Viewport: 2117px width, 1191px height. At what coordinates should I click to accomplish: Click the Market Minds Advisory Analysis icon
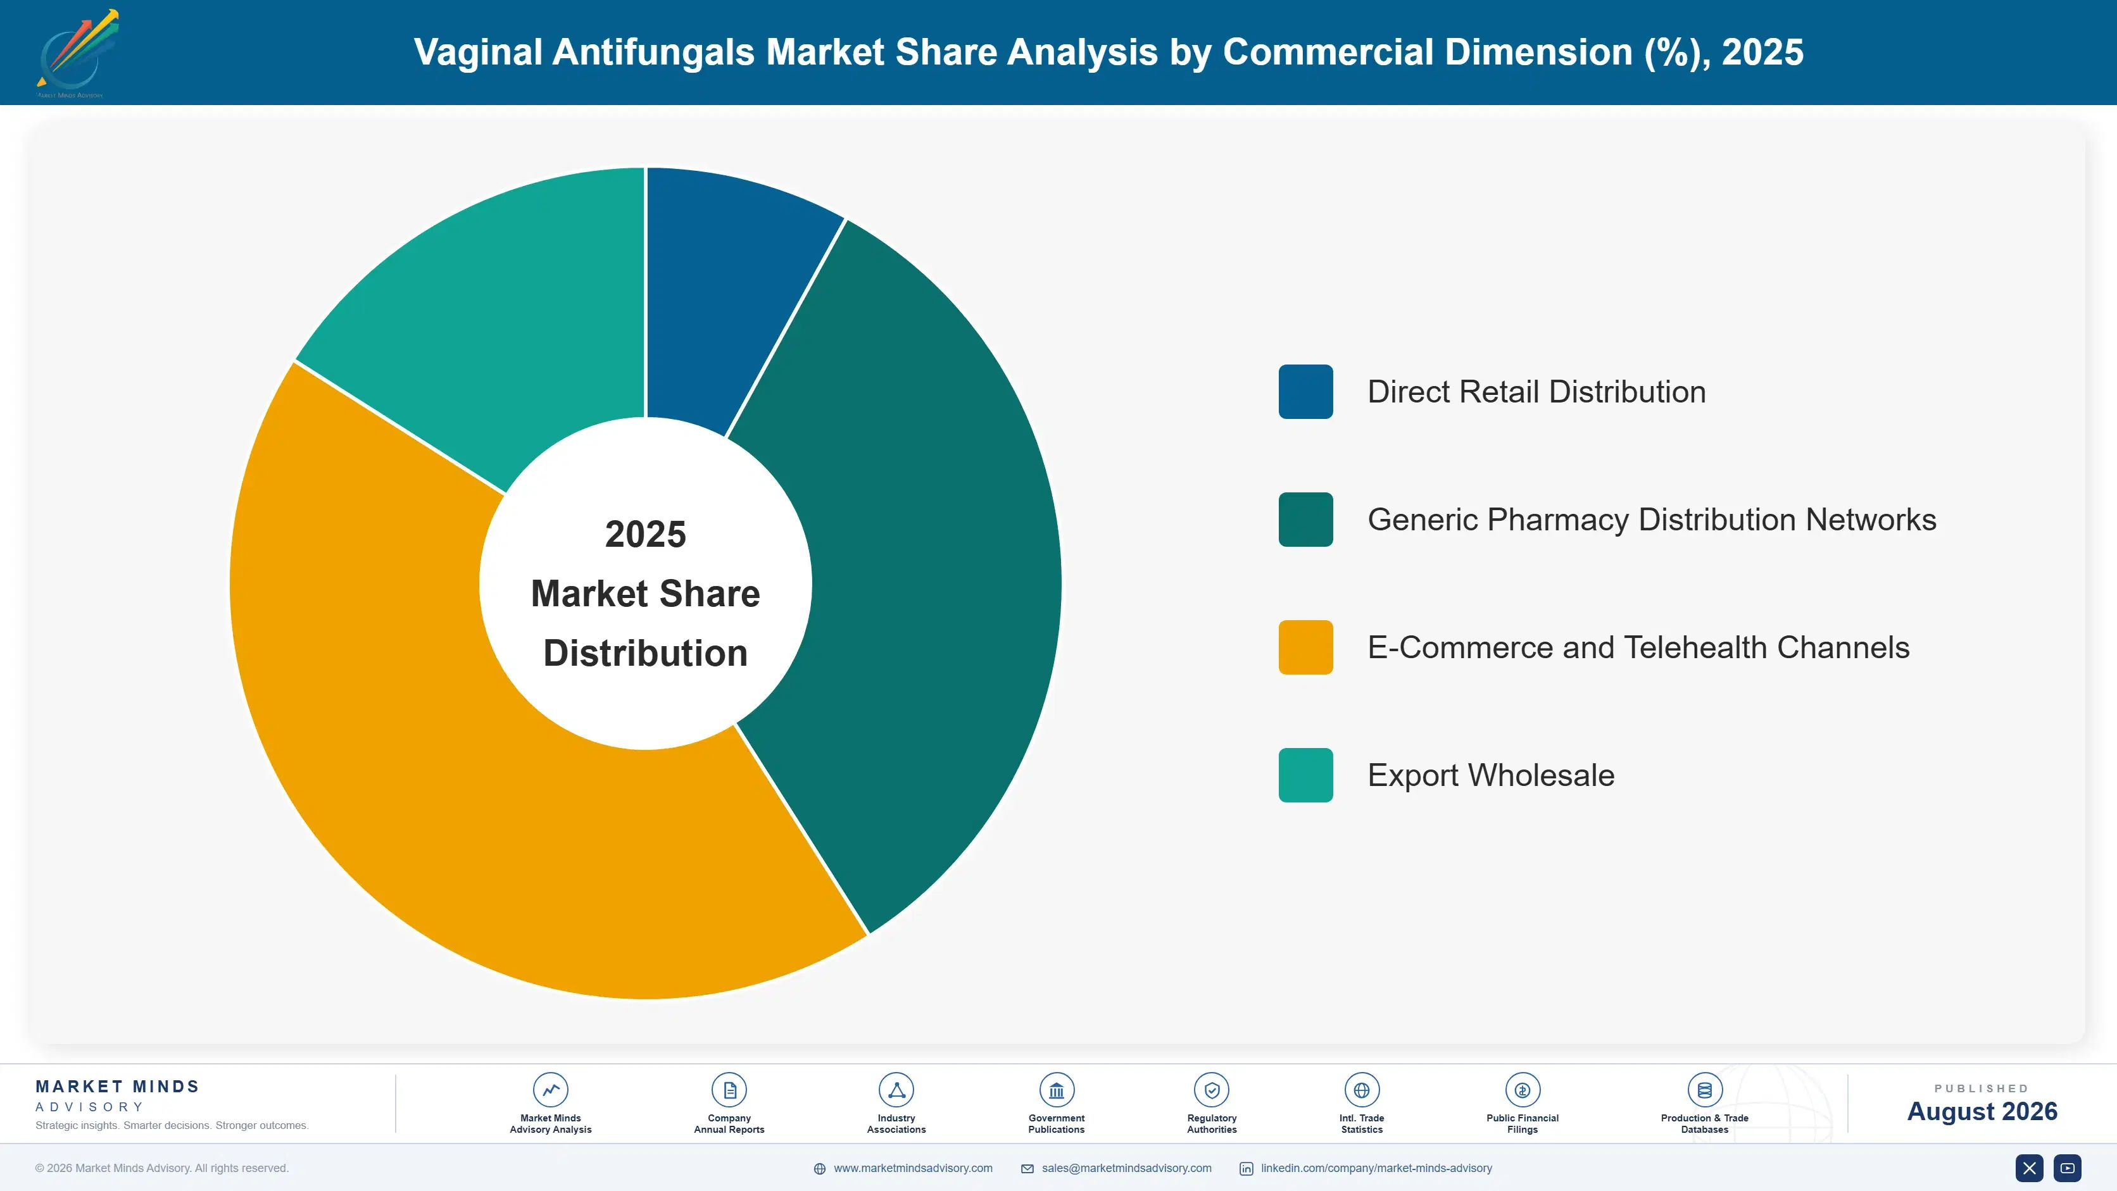click(x=551, y=1090)
